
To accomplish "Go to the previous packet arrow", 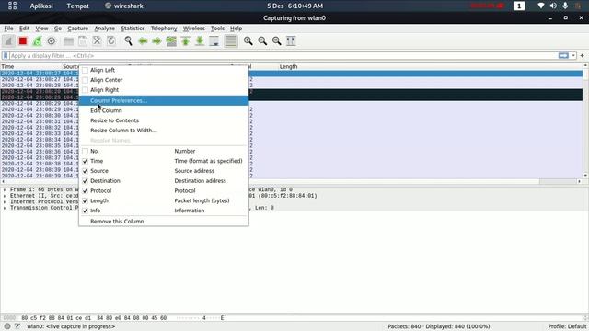I will pos(143,40).
